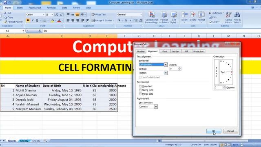Open the Font name Calibri dropdown
This screenshot has width=261, height=147.
click(44, 15)
